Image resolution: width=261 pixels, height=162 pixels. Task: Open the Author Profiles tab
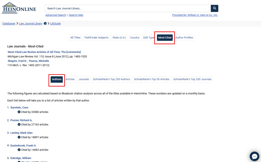pyautogui.click(x=184, y=37)
